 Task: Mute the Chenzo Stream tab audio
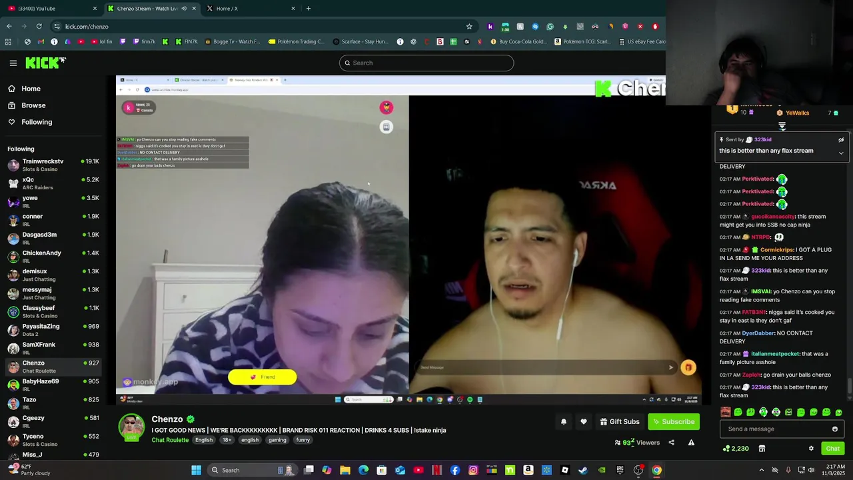(x=184, y=9)
